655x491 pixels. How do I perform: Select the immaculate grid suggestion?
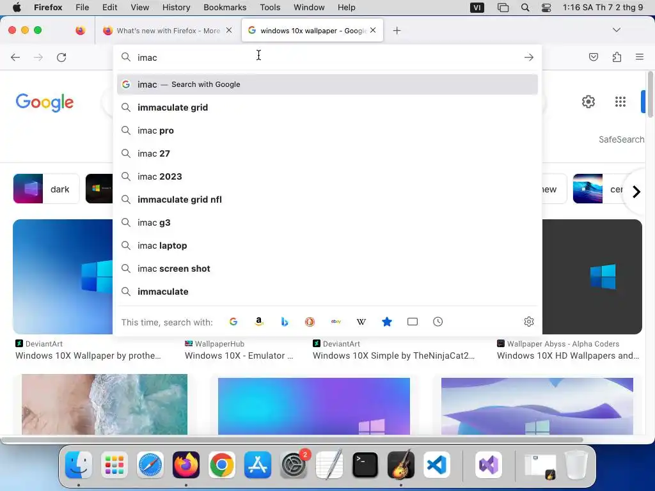(327, 107)
